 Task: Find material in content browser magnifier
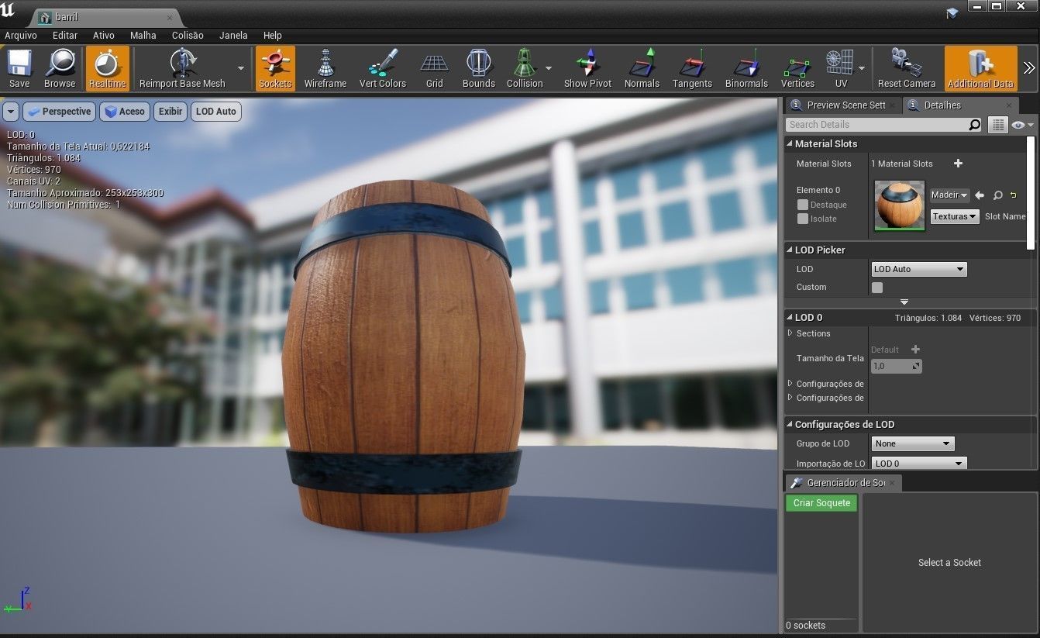[998, 195]
